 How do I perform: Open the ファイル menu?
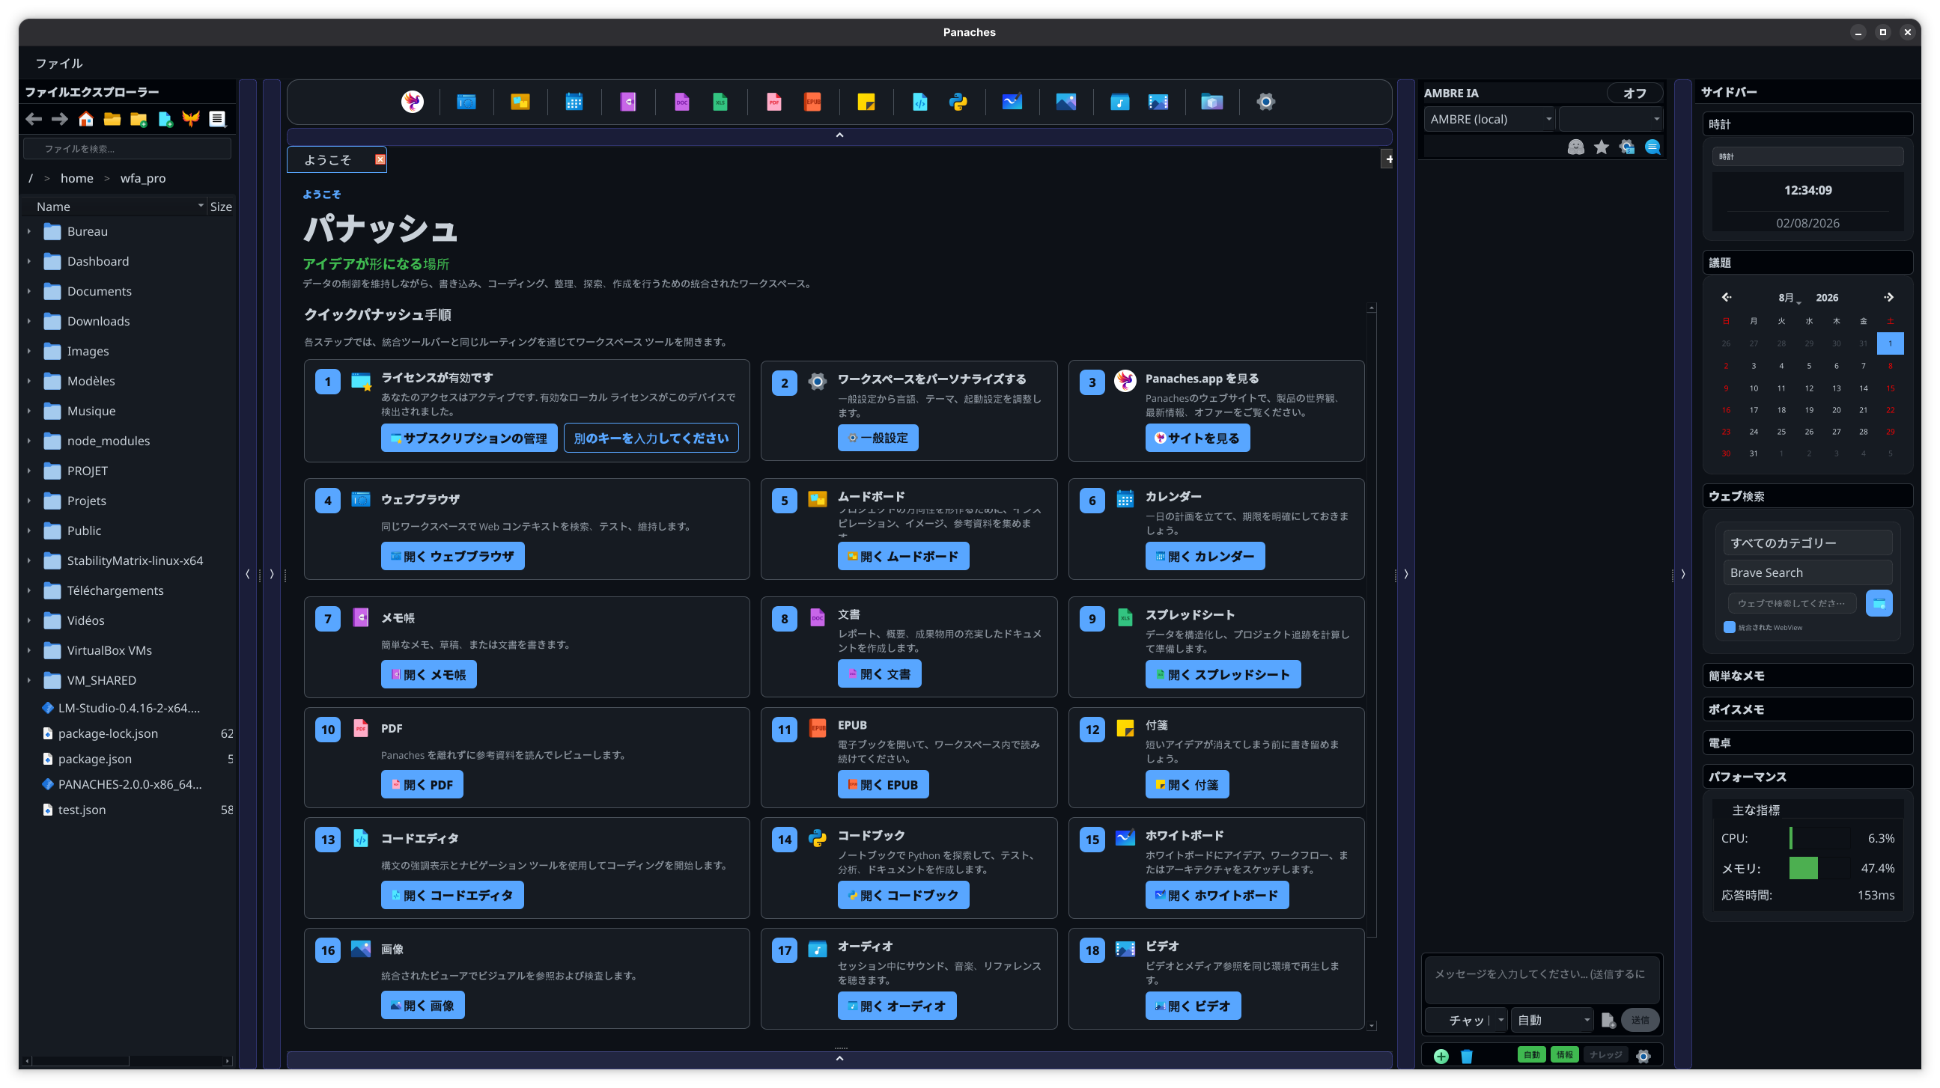(x=58, y=63)
